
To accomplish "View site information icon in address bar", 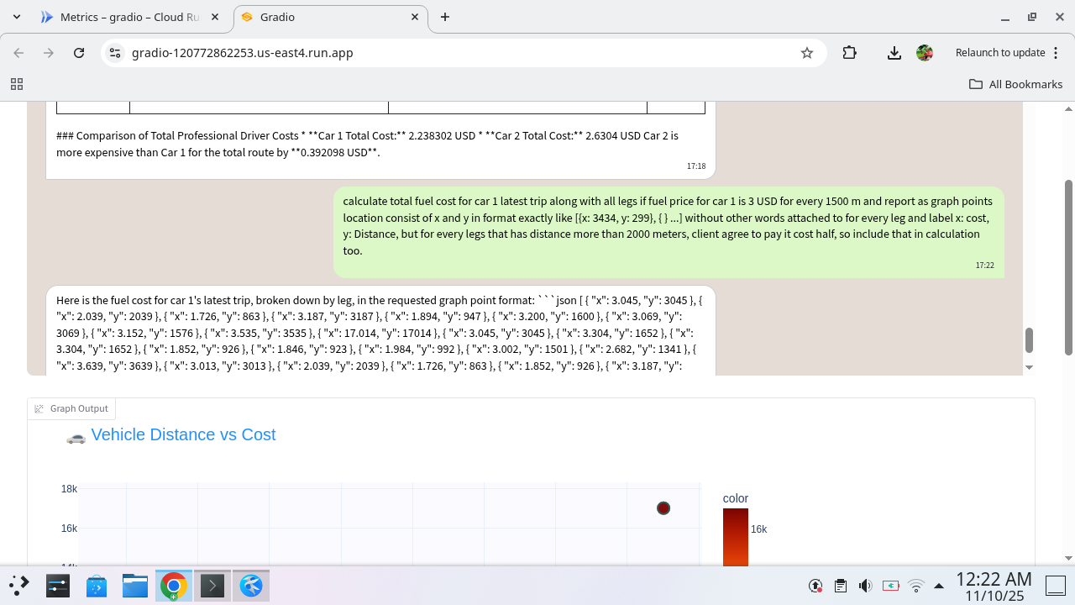I will point(115,53).
